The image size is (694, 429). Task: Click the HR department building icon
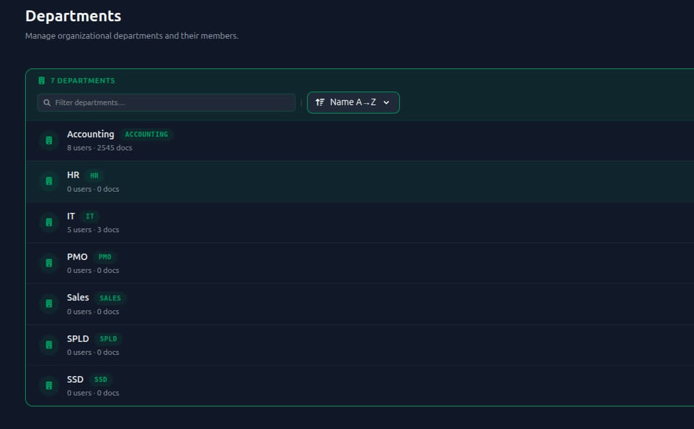[49, 181]
